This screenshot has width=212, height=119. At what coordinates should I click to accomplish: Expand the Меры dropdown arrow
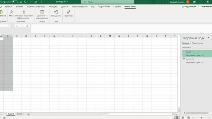click(12, 18)
